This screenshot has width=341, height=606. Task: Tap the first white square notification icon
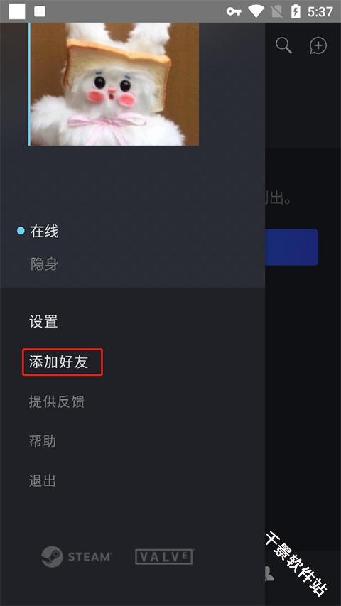click(x=17, y=11)
